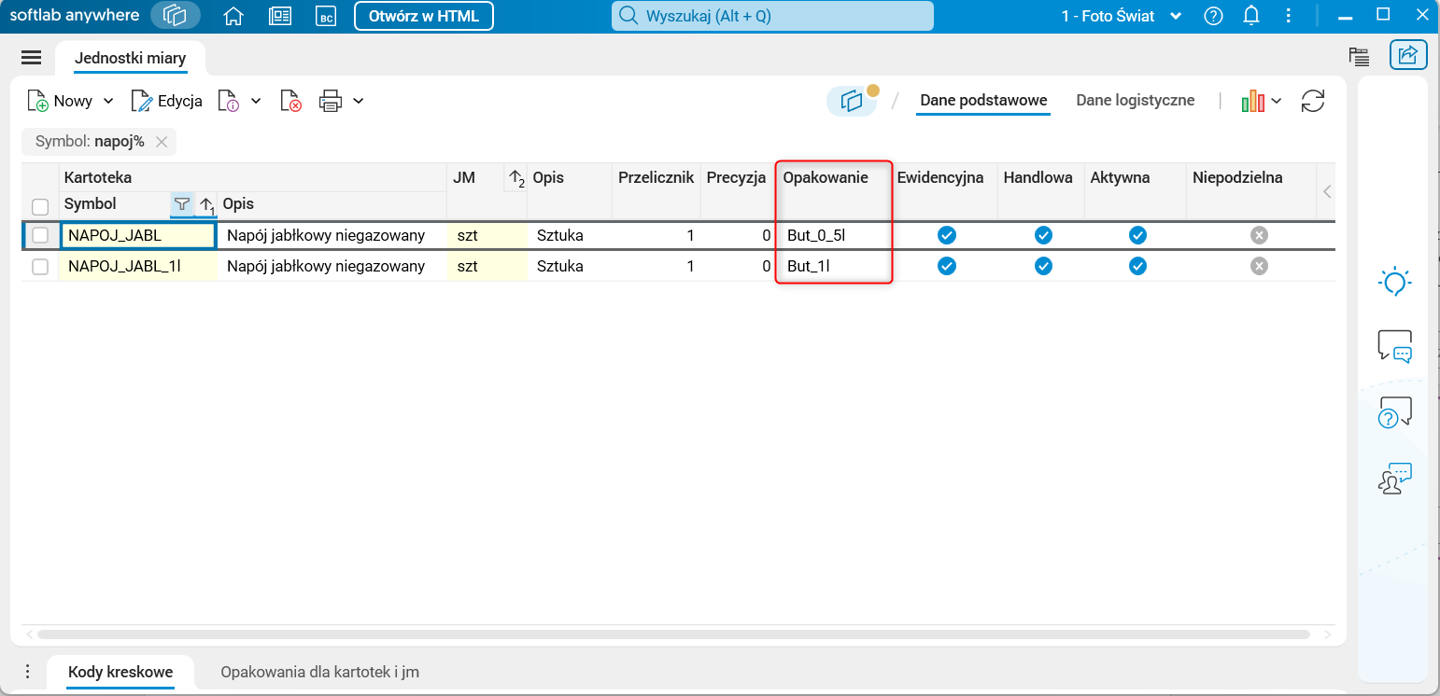The image size is (1440, 696).
Task: Show notifications via the bell icon
Action: 1252,16
